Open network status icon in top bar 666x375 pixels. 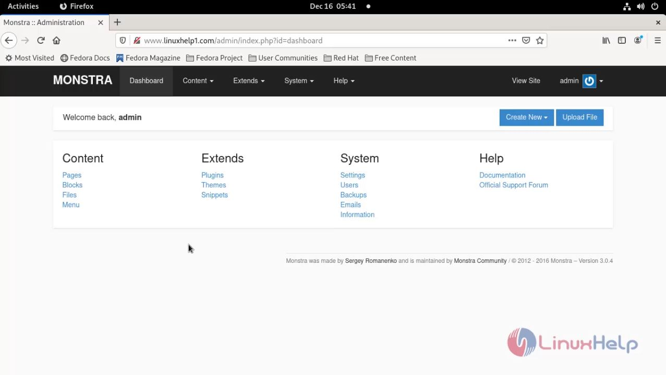pyautogui.click(x=626, y=6)
